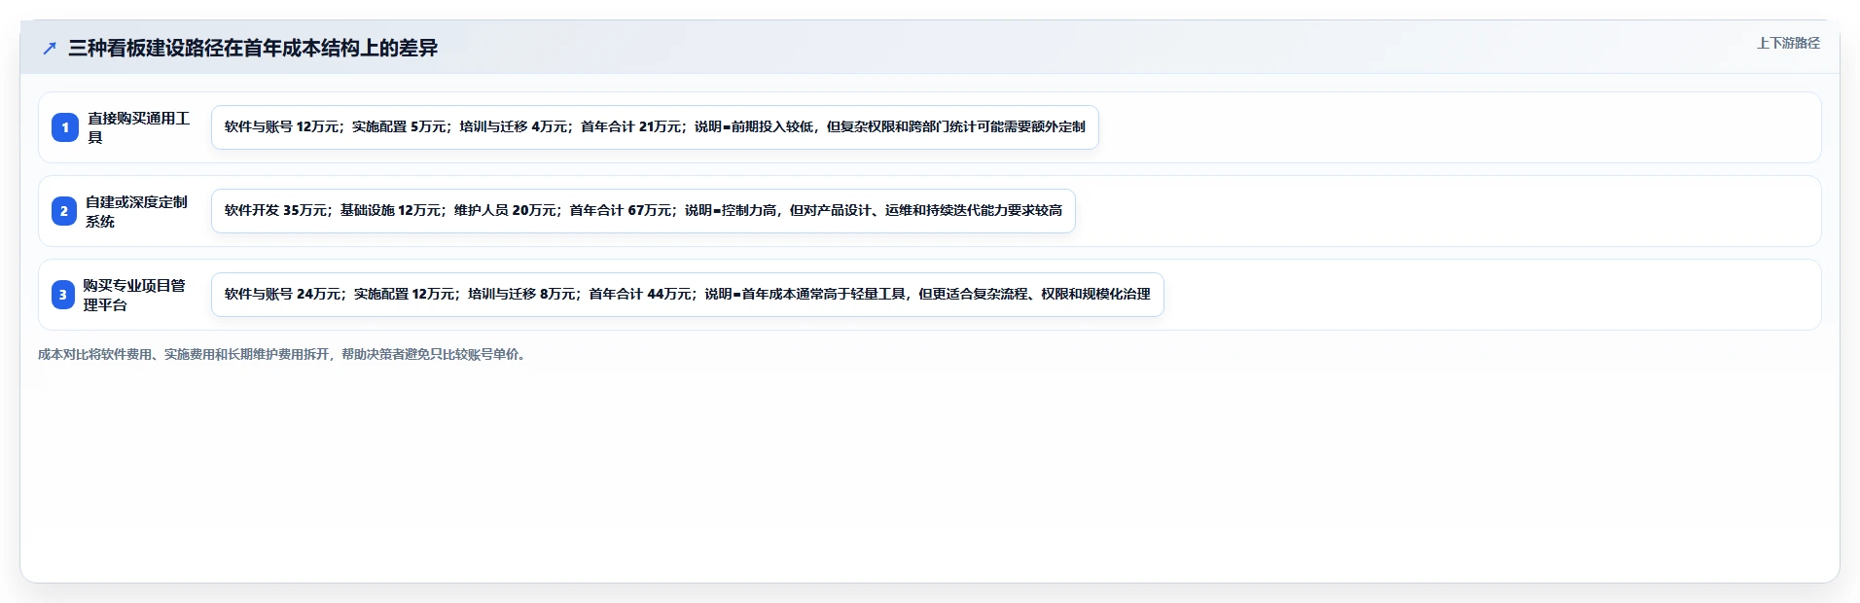Click the cost box with 首年合计 44万元

[688, 295]
